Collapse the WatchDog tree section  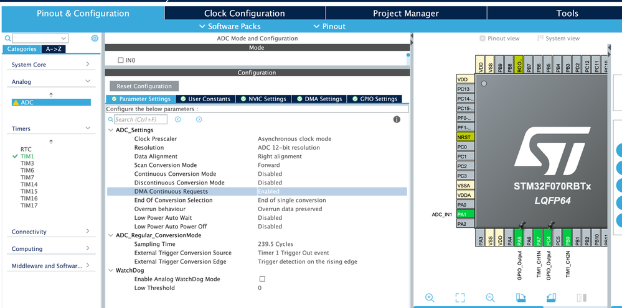click(110, 271)
